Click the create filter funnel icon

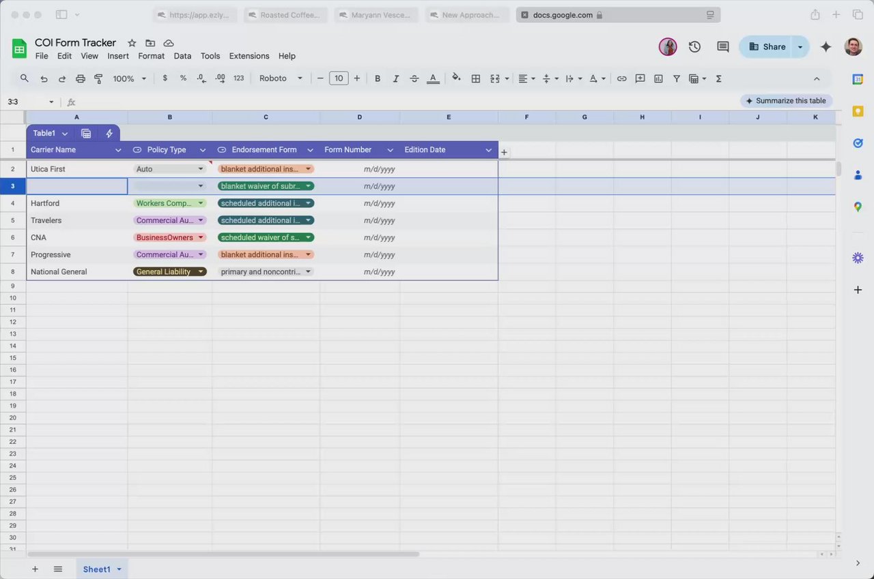(x=677, y=78)
